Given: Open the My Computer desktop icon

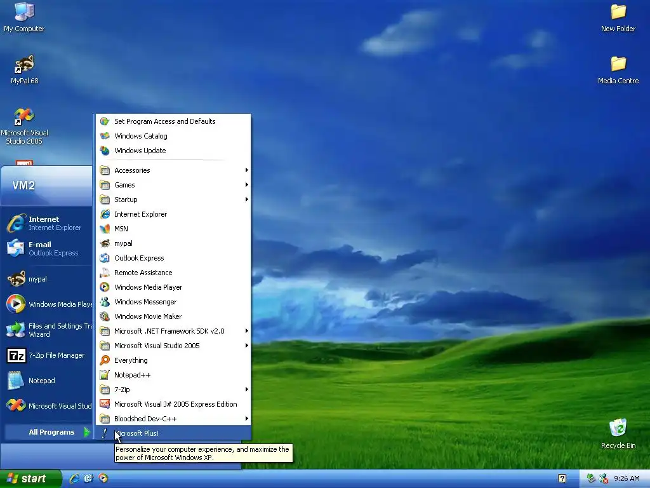Looking at the screenshot, I should click(x=24, y=18).
